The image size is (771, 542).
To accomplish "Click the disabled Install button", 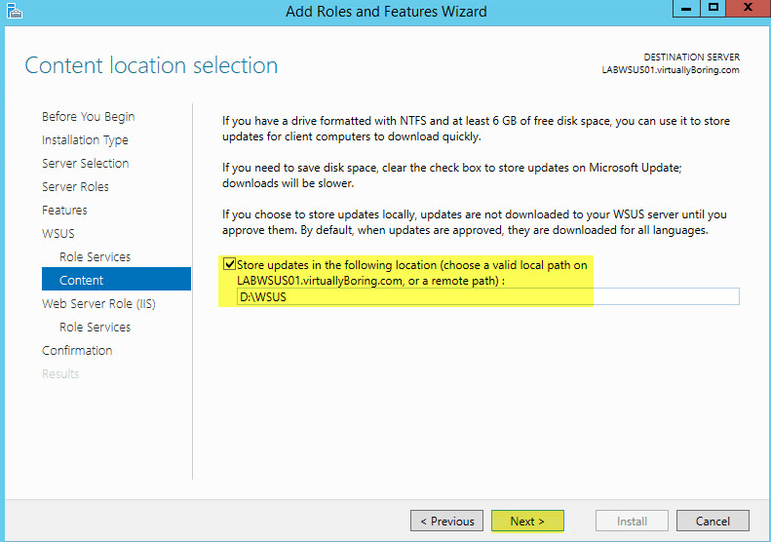I will tap(632, 521).
